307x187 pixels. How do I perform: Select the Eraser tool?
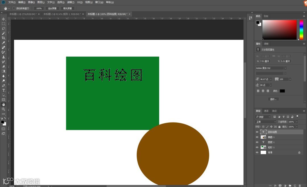[3, 67]
